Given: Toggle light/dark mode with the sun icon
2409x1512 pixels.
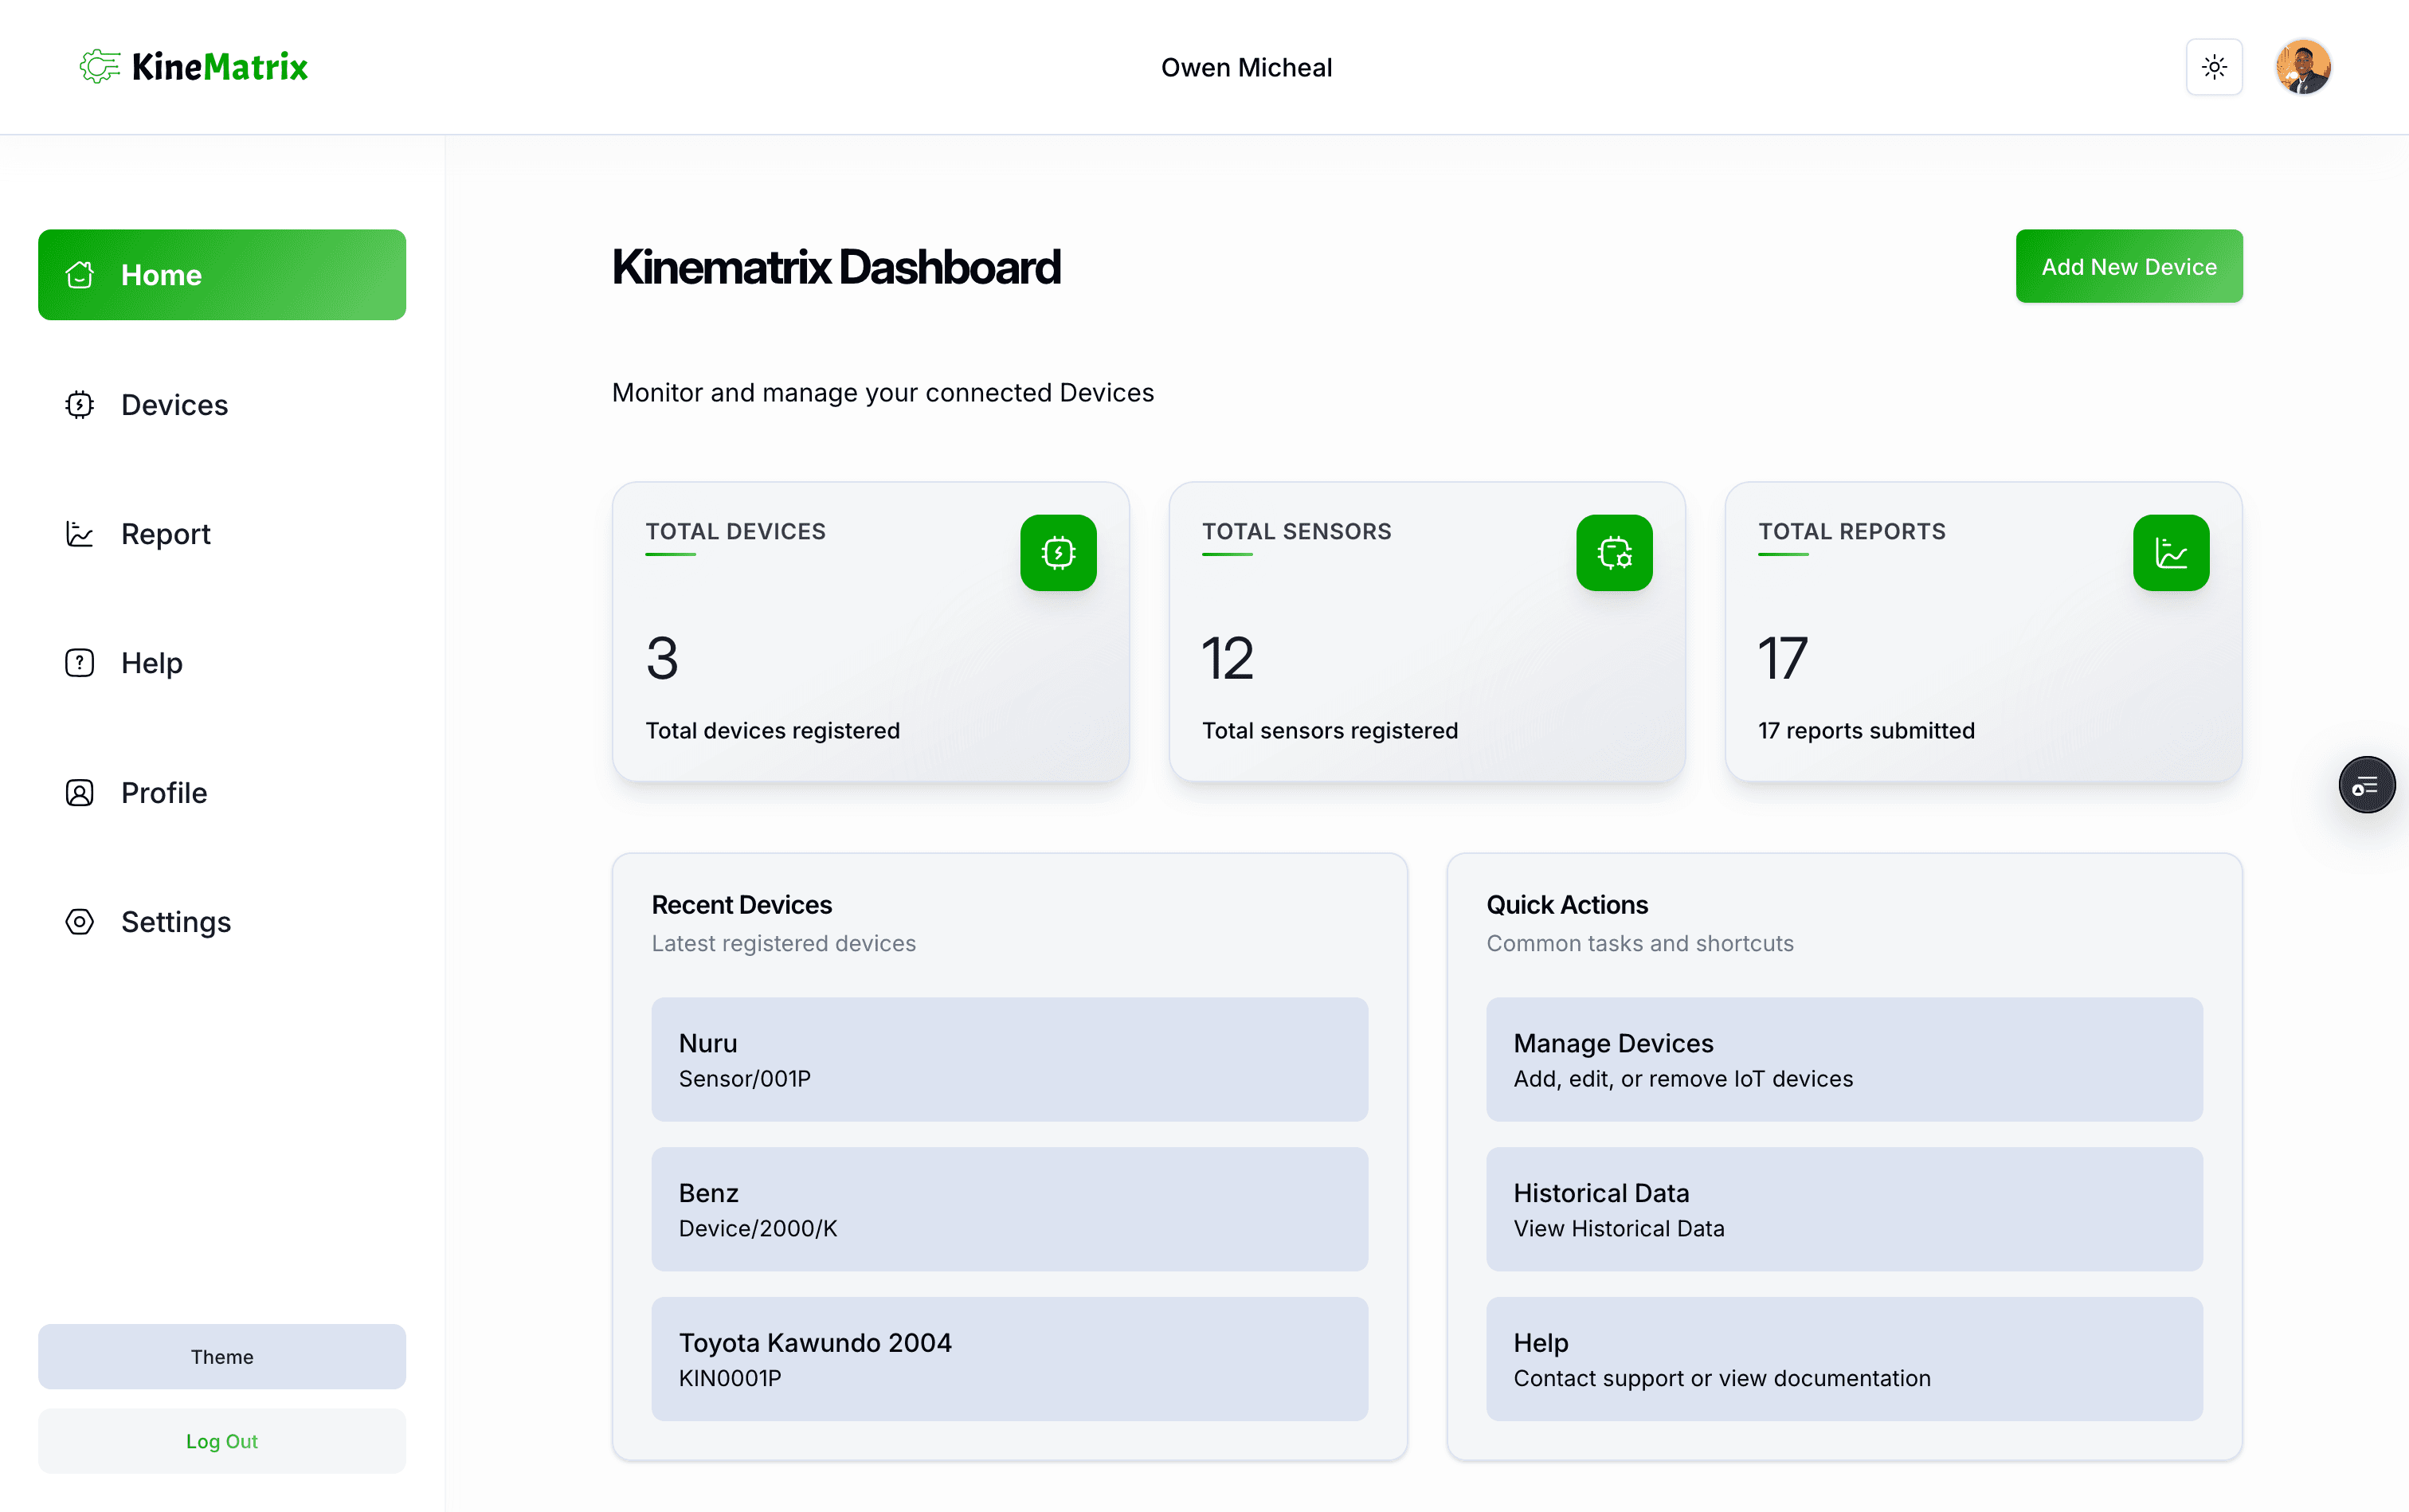Looking at the screenshot, I should tap(2215, 66).
